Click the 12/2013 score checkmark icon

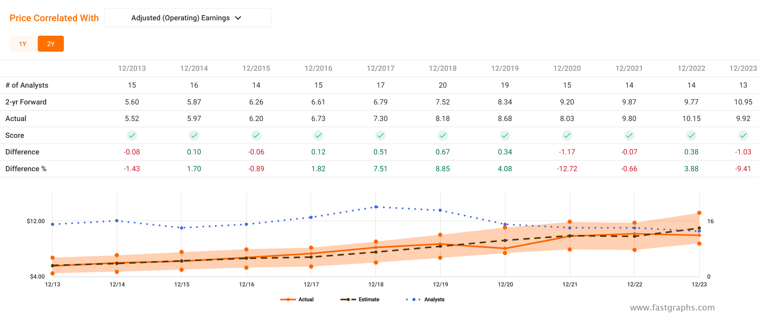tap(132, 136)
